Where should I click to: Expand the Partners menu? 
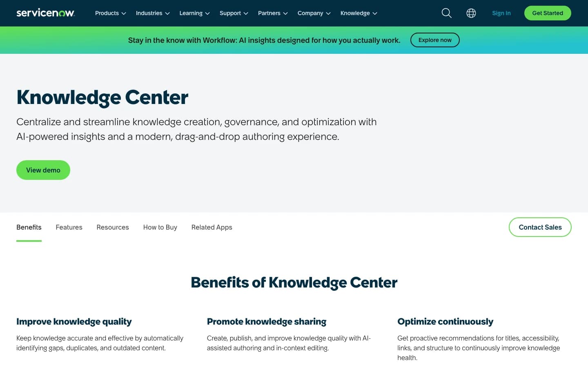pos(273,13)
